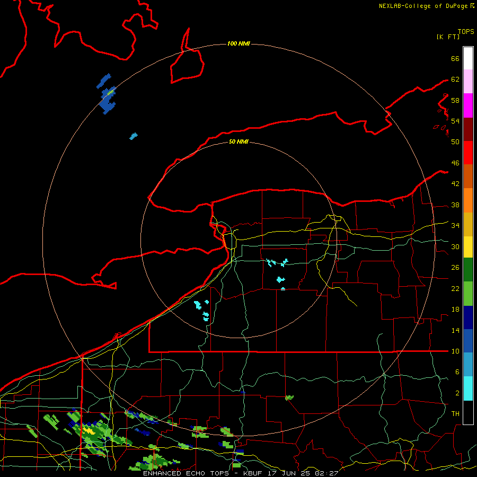Screen dimensions: 477x477
Task: Click the "17 JUN 25 02:27" timestamp
Action: 303,473
